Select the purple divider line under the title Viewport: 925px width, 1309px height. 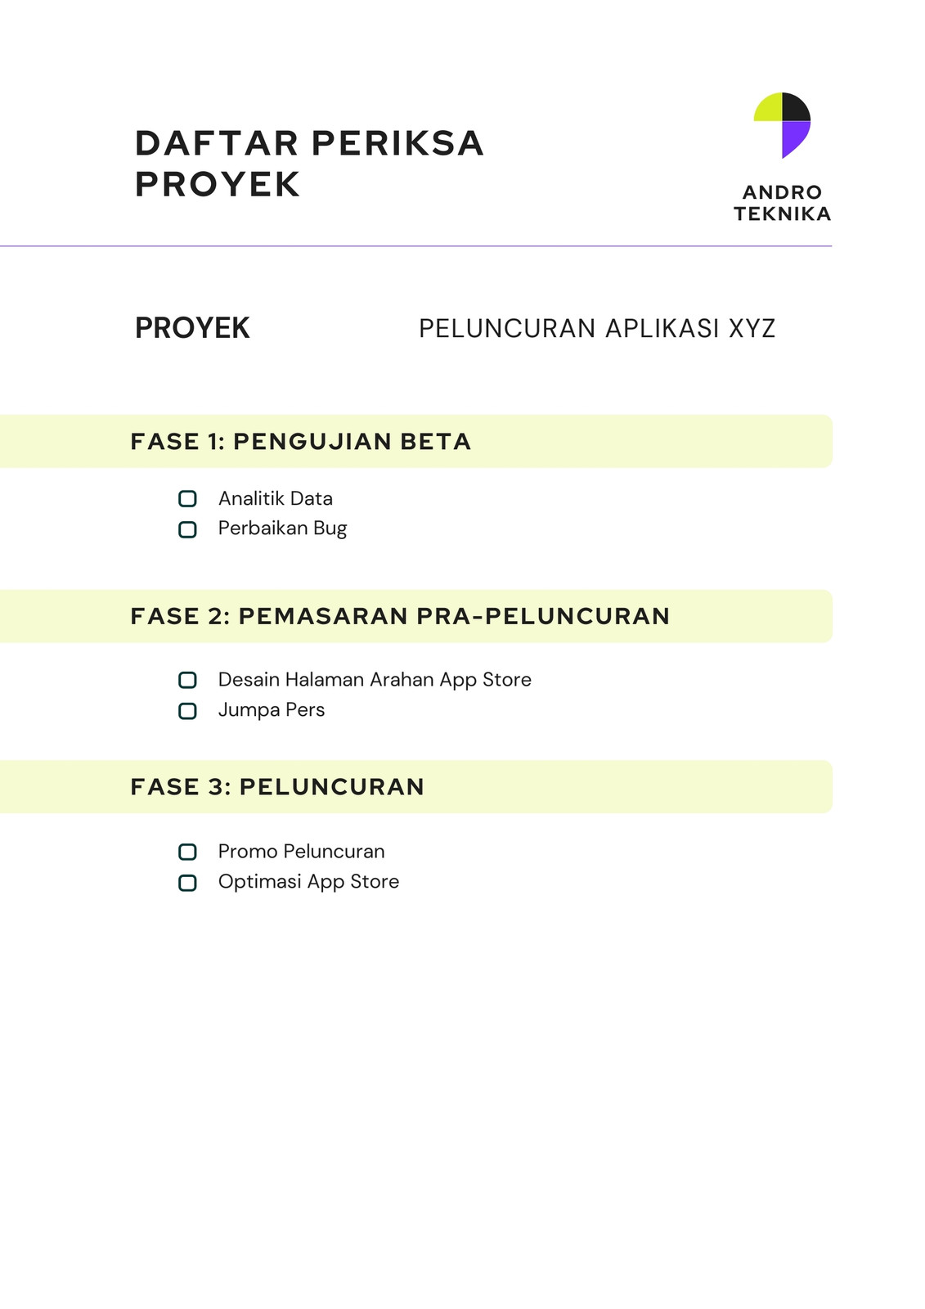pos(416,245)
